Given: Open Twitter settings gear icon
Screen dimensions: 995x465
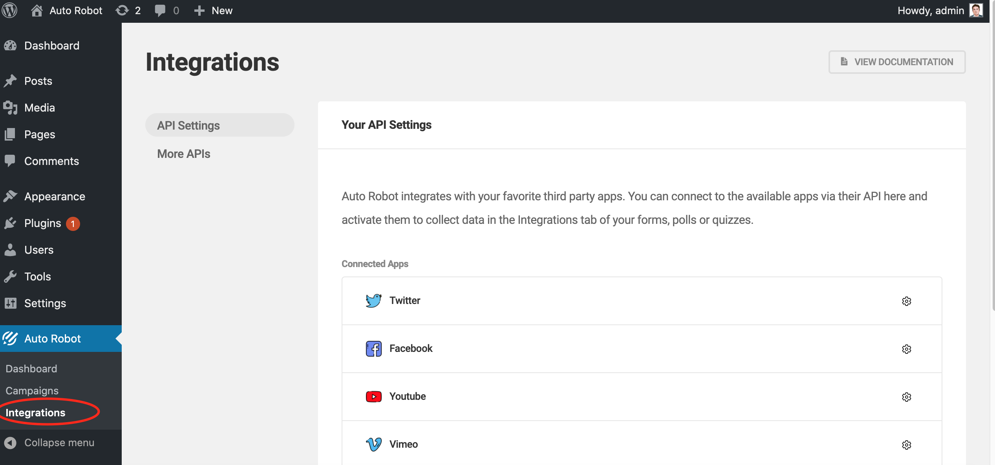Looking at the screenshot, I should tap(906, 301).
